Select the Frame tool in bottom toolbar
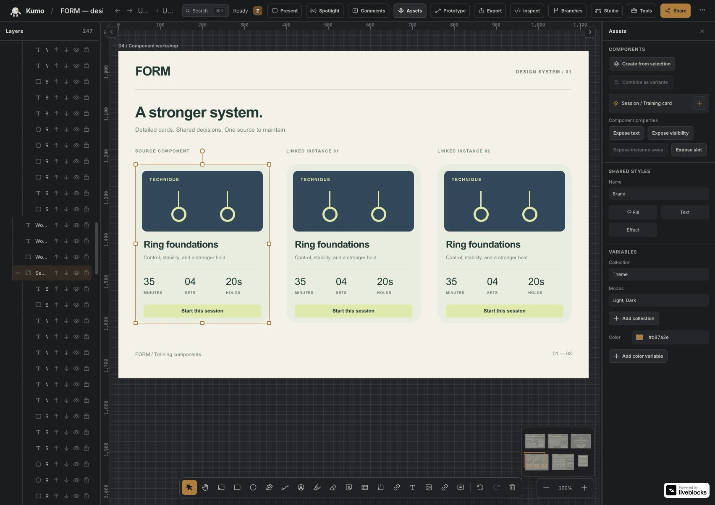The height and width of the screenshot is (505, 715). (221, 487)
